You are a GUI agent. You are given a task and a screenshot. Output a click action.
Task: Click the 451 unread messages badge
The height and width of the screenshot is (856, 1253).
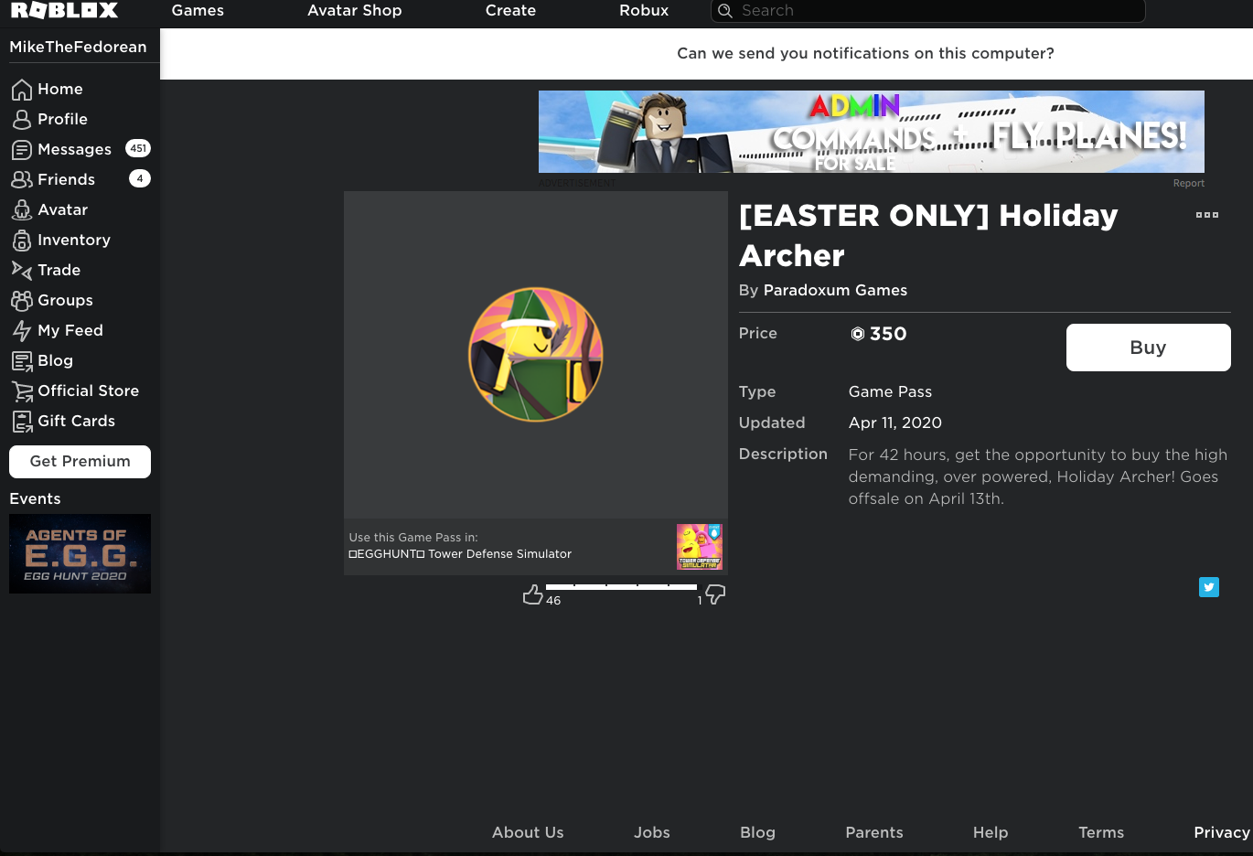pyautogui.click(x=138, y=149)
